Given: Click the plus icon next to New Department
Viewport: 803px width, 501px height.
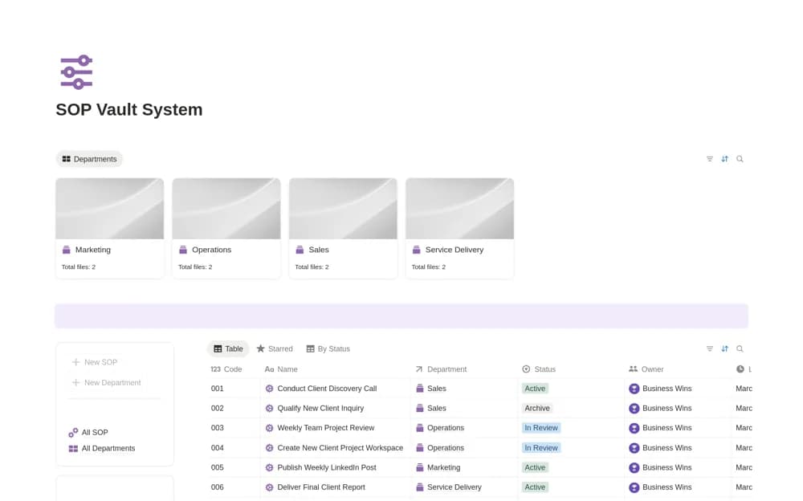Looking at the screenshot, I should pyautogui.click(x=75, y=383).
